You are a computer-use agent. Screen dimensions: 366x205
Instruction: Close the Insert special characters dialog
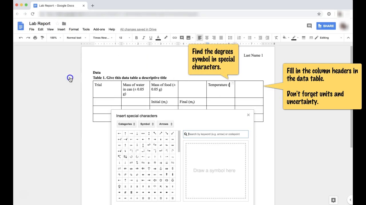coord(248,115)
